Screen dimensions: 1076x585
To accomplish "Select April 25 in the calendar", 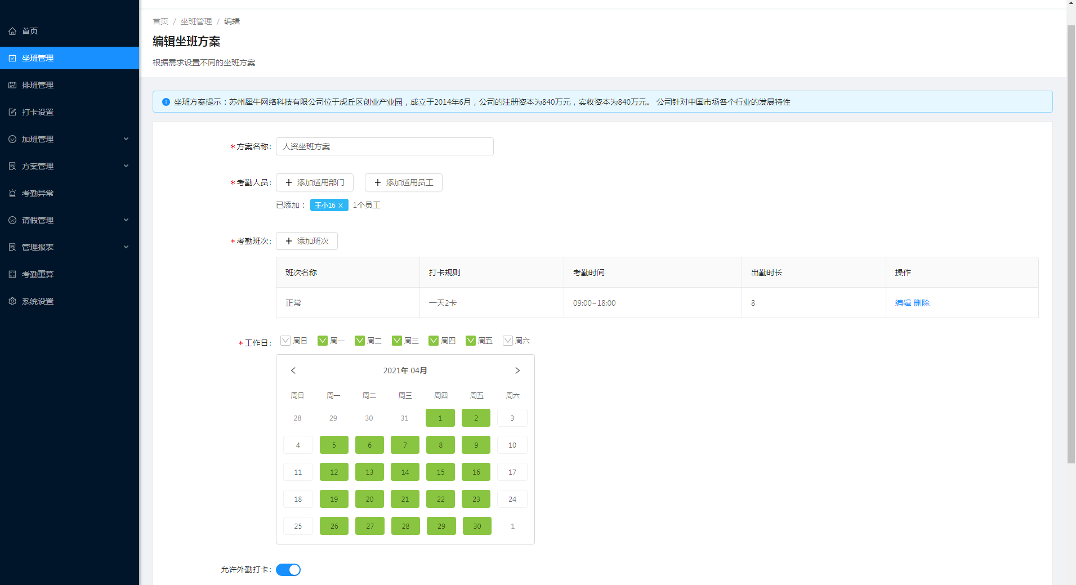I will coord(298,526).
